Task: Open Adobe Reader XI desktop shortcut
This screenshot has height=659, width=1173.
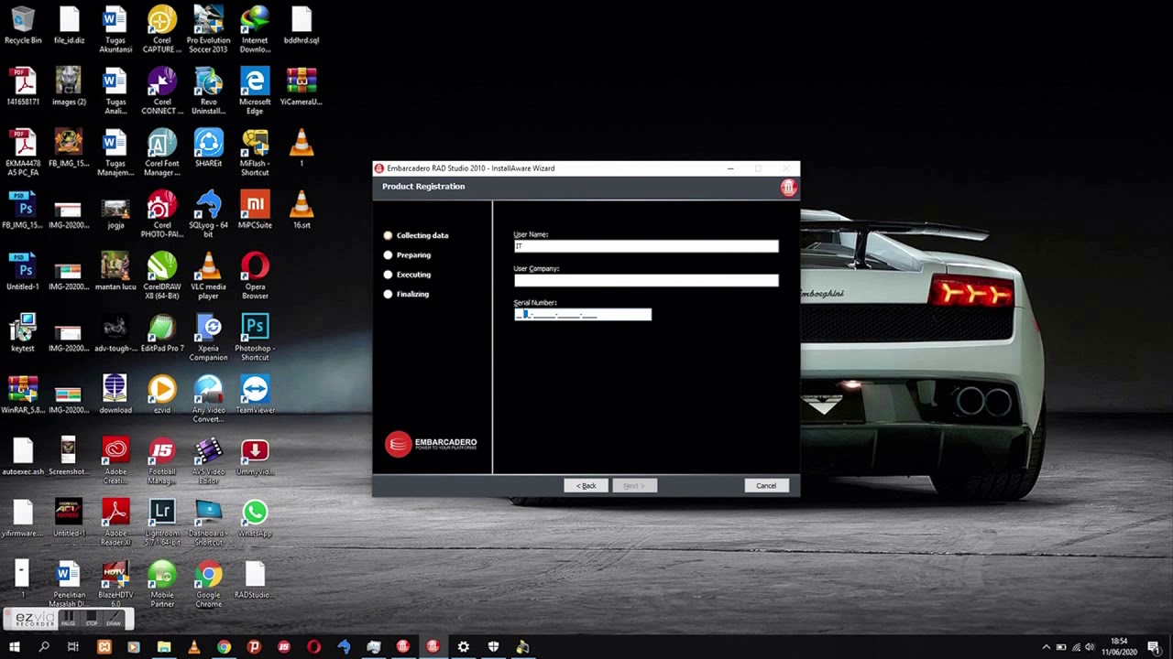Action: point(115,522)
